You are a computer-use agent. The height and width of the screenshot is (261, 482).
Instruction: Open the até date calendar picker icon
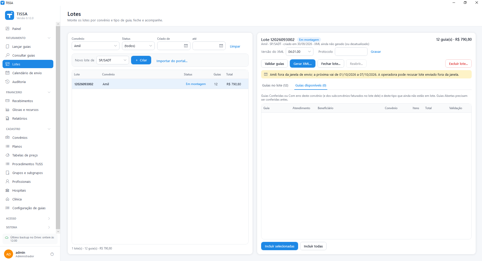[x=221, y=46]
